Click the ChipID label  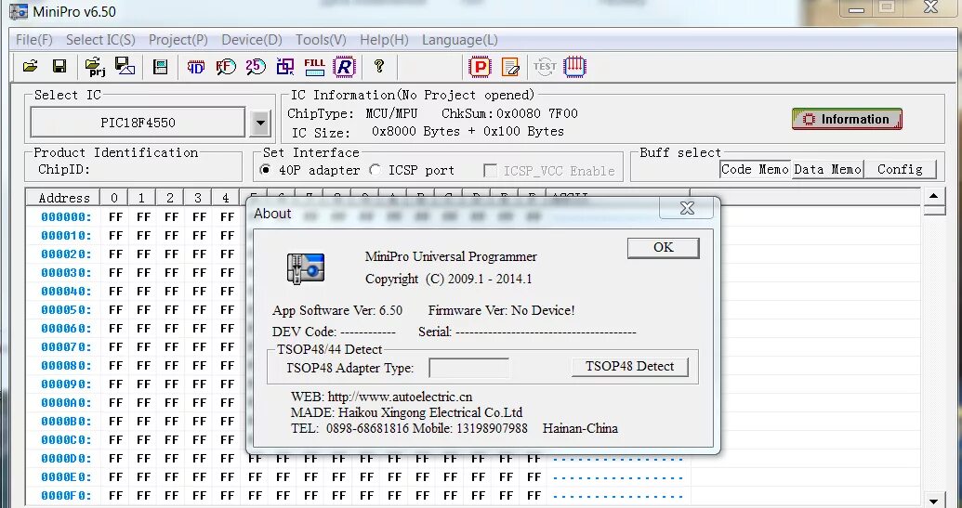(x=64, y=169)
